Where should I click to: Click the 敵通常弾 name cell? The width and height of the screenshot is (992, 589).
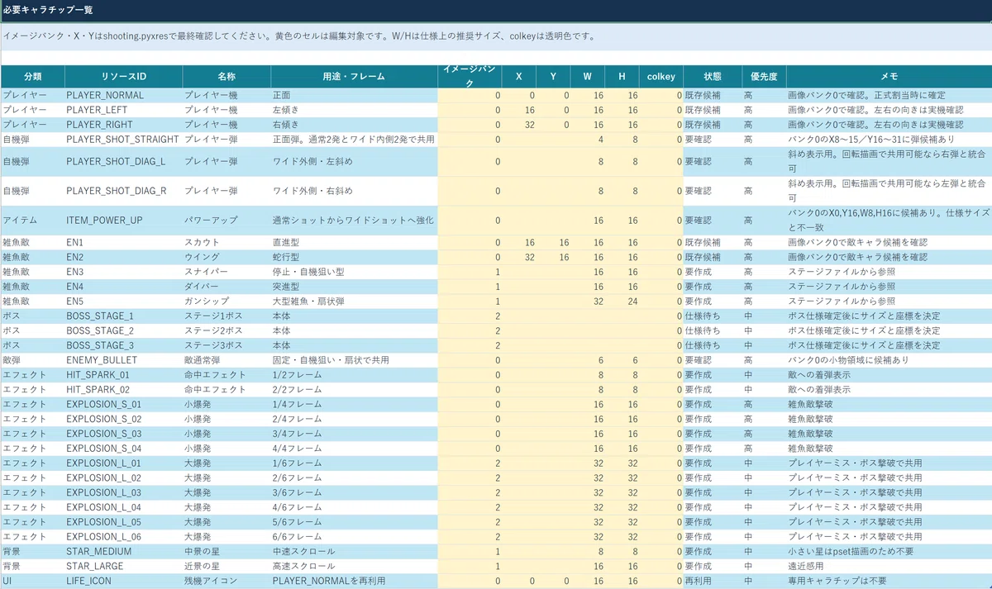(227, 360)
